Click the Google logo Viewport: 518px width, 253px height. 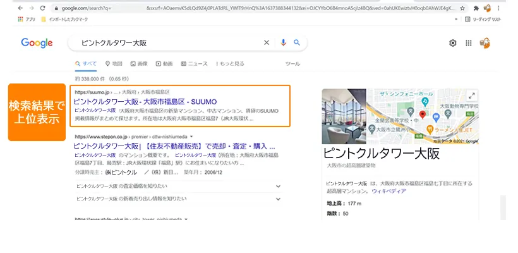(37, 43)
